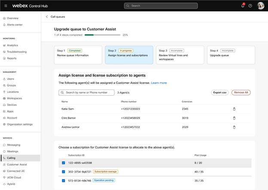Click plan usage 8 / 20
This screenshot has height=190, width=268.
click(x=198, y=163)
